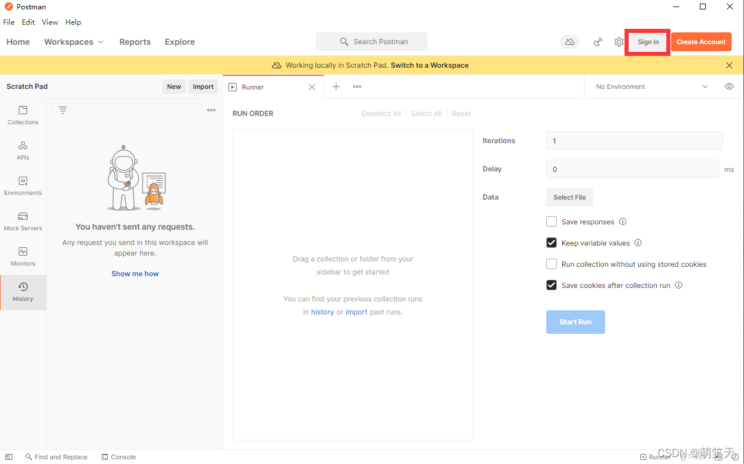The height and width of the screenshot is (464, 744).
Task: Click info icon beside Save cookies after run
Action: [x=679, y=286]
